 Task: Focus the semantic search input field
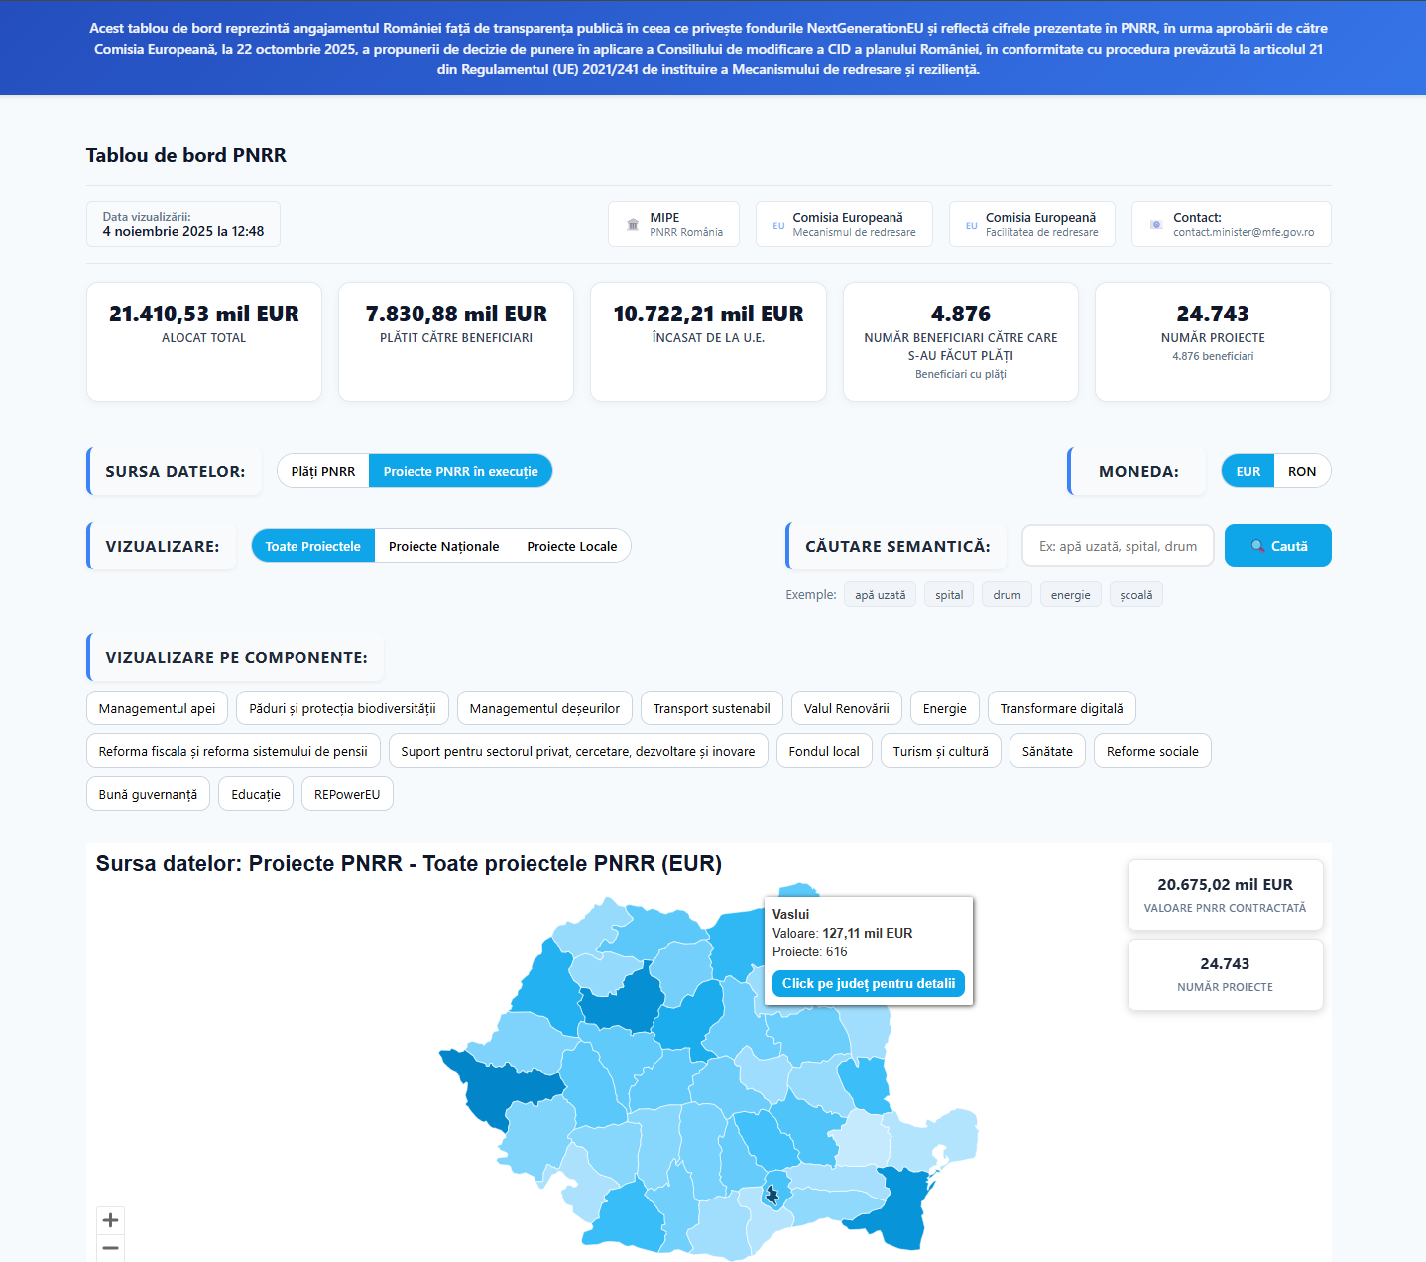pyautogui.click(x=1117, y=546)
